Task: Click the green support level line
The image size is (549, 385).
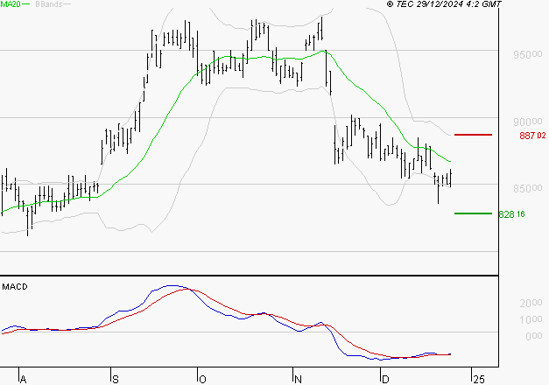Action: pos(473,213)
